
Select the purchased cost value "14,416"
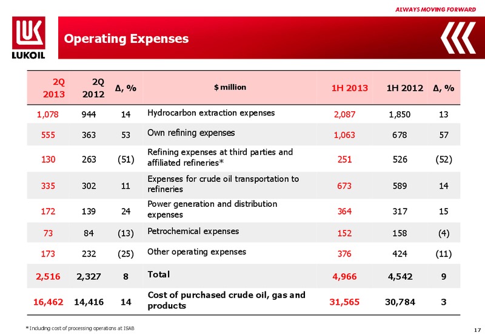(89, 302)
